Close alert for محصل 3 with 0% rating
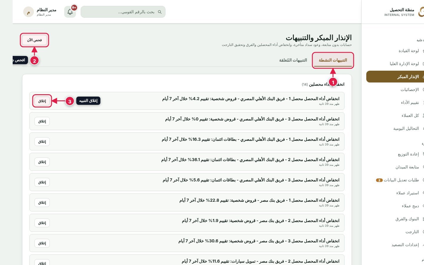424x265 pixels. (42, 121)
